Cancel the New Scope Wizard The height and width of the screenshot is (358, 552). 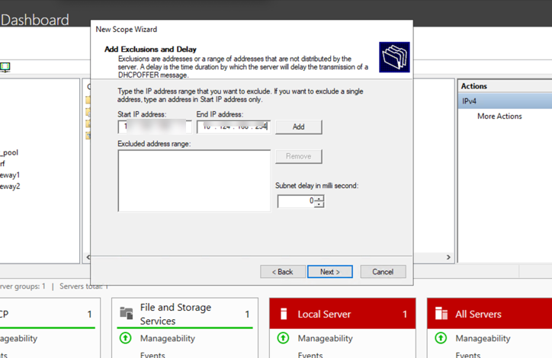[383, 272]
